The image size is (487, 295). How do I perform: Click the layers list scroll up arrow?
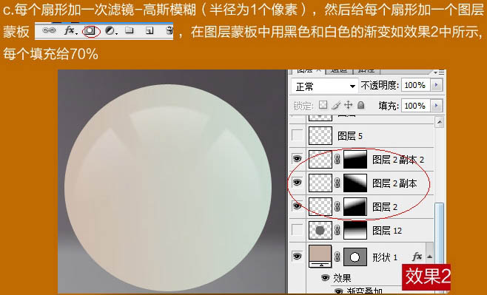coord(439,122)
